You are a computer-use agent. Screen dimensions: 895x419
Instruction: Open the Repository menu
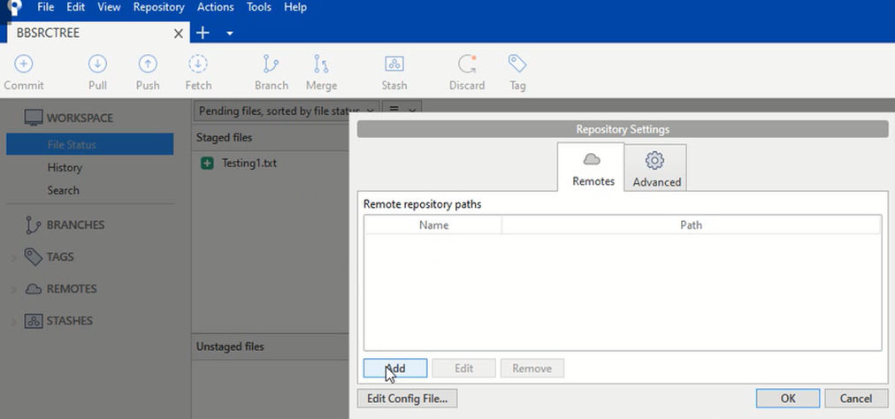click(x=158, y=7)
